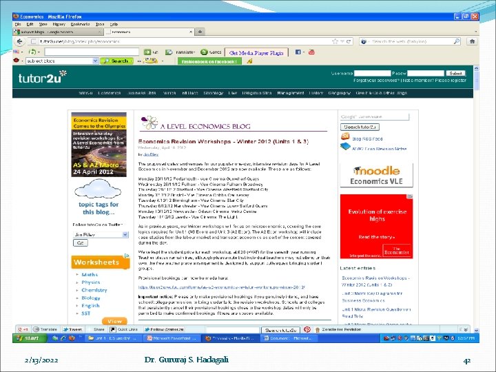The height and width of the screenshot is (372, 496).
Task: Click the Physics worksheets link
Action: coord(91,282)
